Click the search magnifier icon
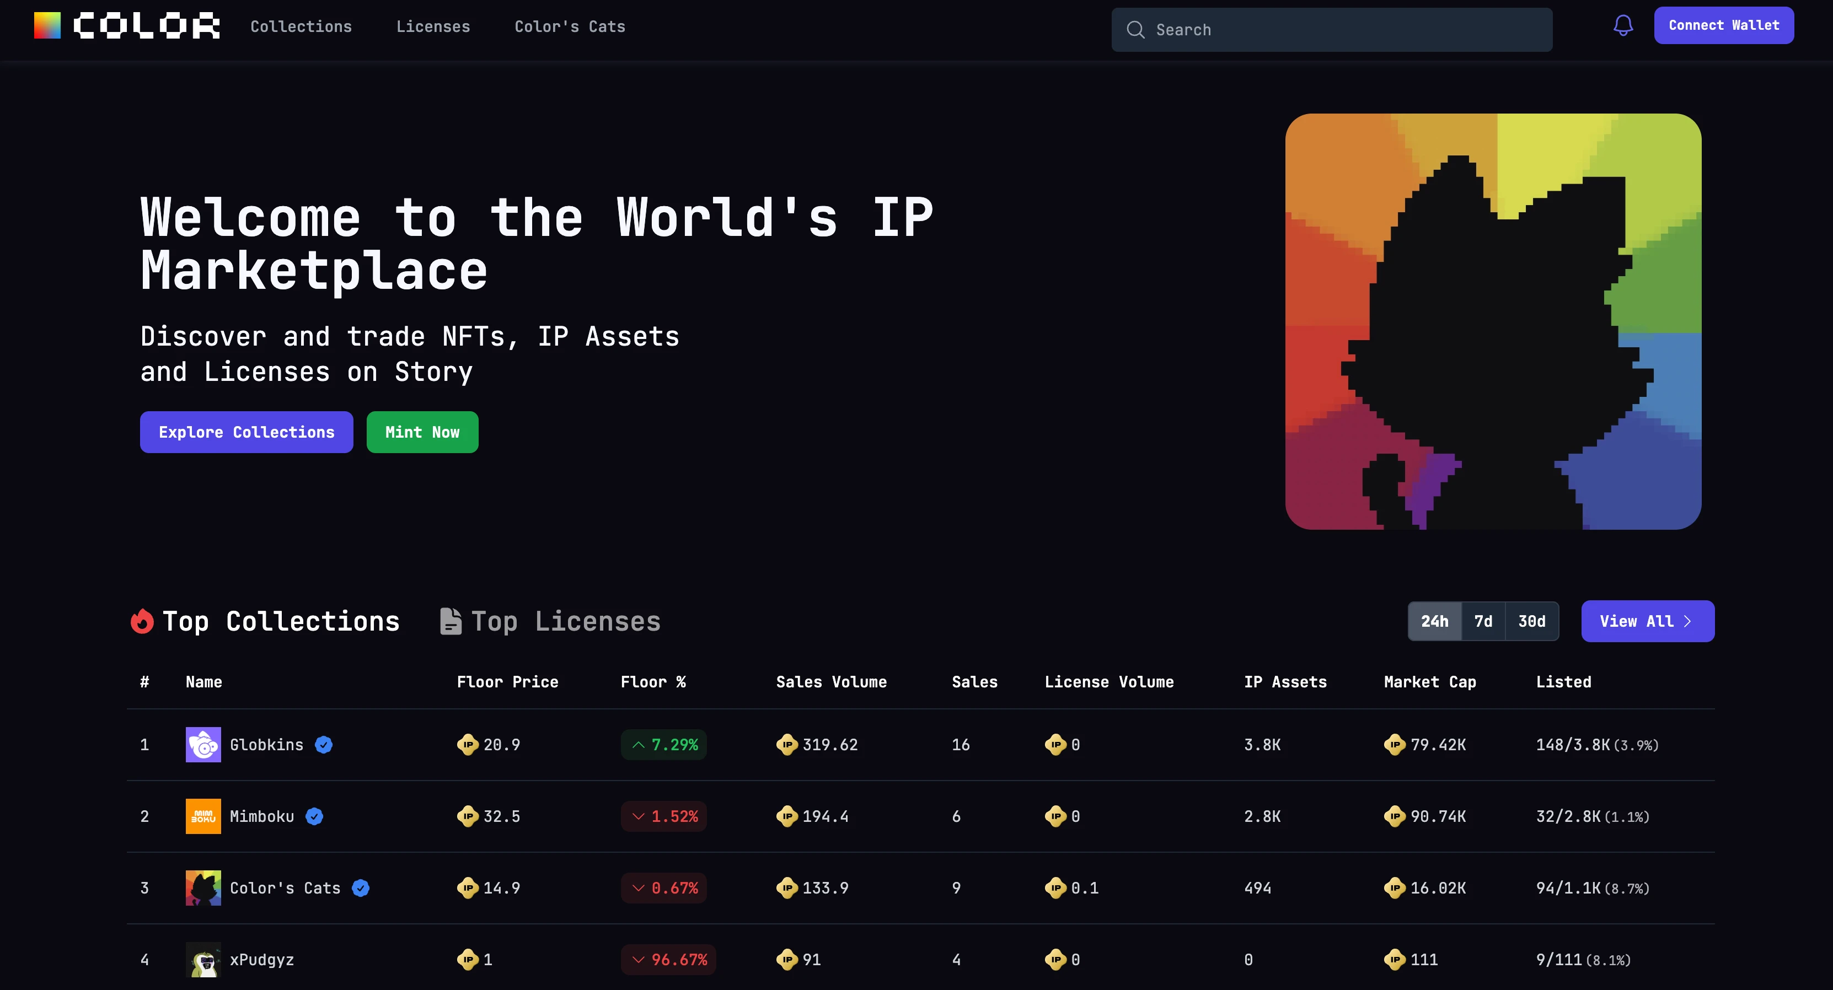1833x990 pixels. pos(1135,30)
